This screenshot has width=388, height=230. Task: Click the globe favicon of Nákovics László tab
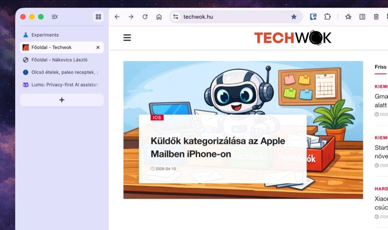[x=26, y=59]
